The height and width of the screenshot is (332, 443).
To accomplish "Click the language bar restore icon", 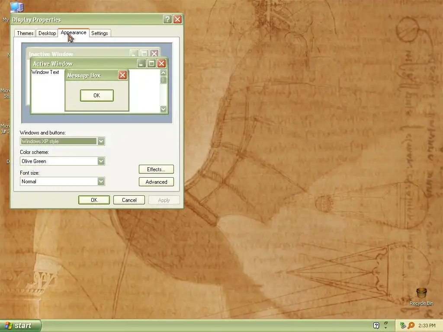I will (385, 322).
